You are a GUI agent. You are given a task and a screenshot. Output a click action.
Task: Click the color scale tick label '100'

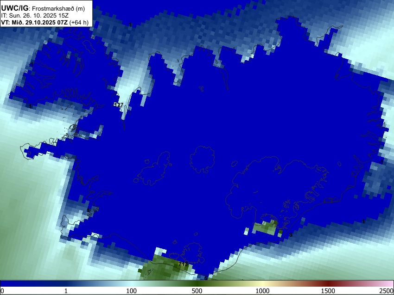[x=132, y=291]
